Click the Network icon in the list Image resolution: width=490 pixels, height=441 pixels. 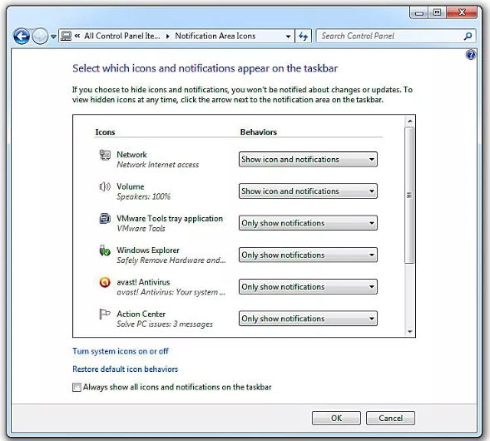tap(105, 155)
